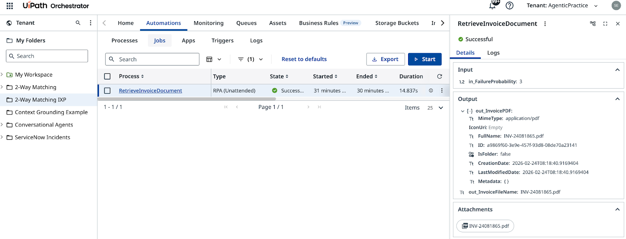Click the folders Search field
Viewport: 626px width, 239px height.
pos(47,56)
